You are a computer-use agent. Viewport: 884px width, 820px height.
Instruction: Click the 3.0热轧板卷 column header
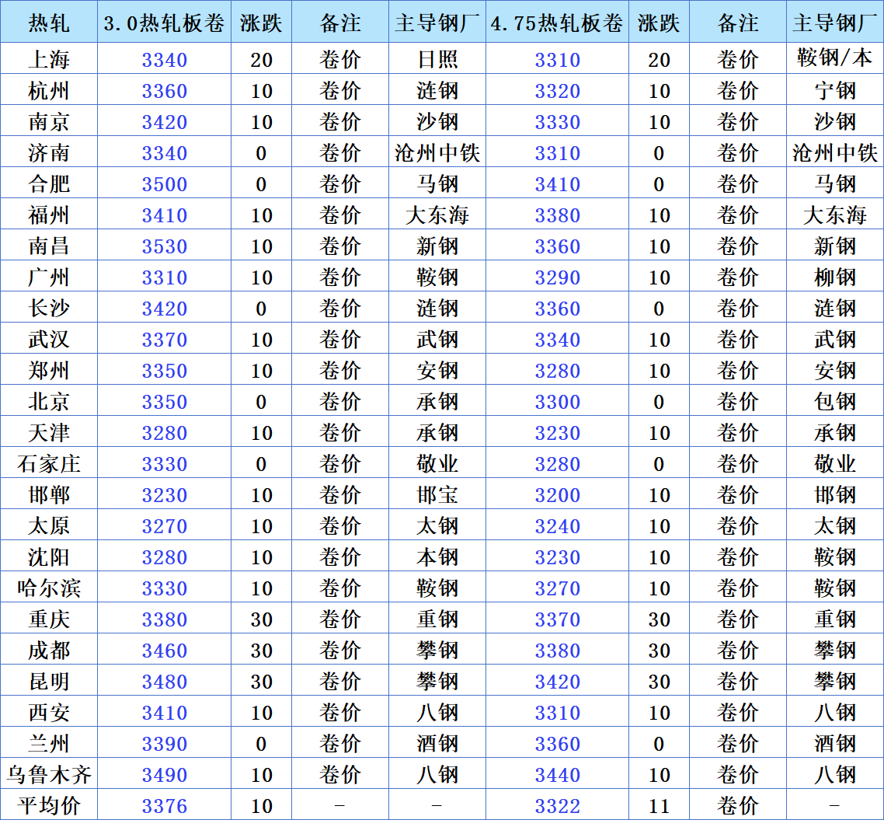tap(164, 23)
